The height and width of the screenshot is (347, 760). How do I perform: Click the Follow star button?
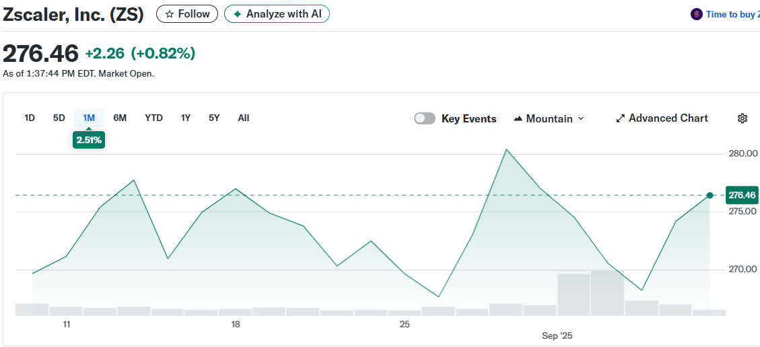pos(187,14)
